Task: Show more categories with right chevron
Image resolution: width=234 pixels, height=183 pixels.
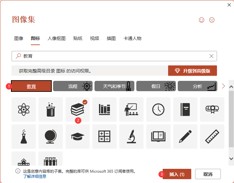Action: pyautogui.click(x=223, y=86)
